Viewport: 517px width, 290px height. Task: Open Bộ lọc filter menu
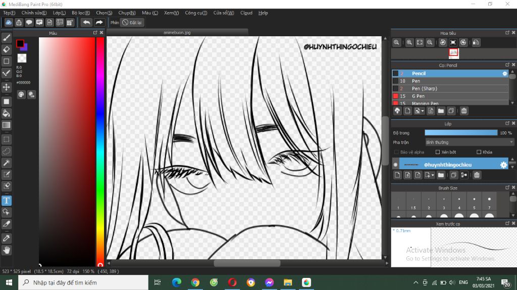tap(81, 13)
